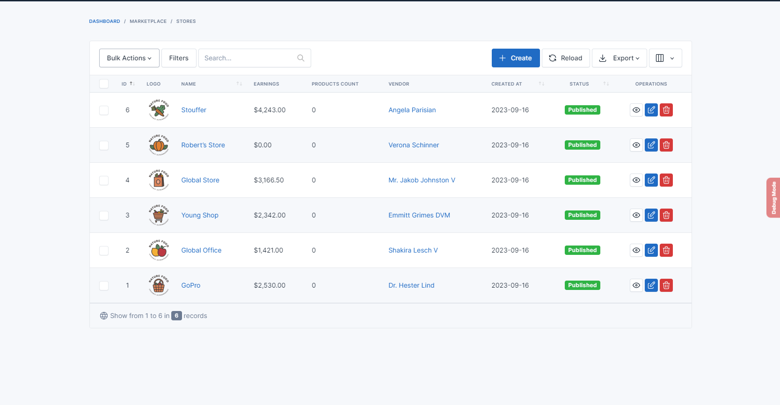Delete the Global Office store
Screen dimensions: 780x405
click(666, 250)
